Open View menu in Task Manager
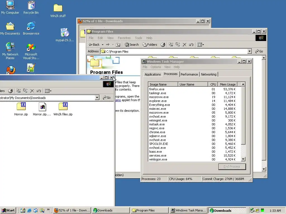 pos(167,67)
